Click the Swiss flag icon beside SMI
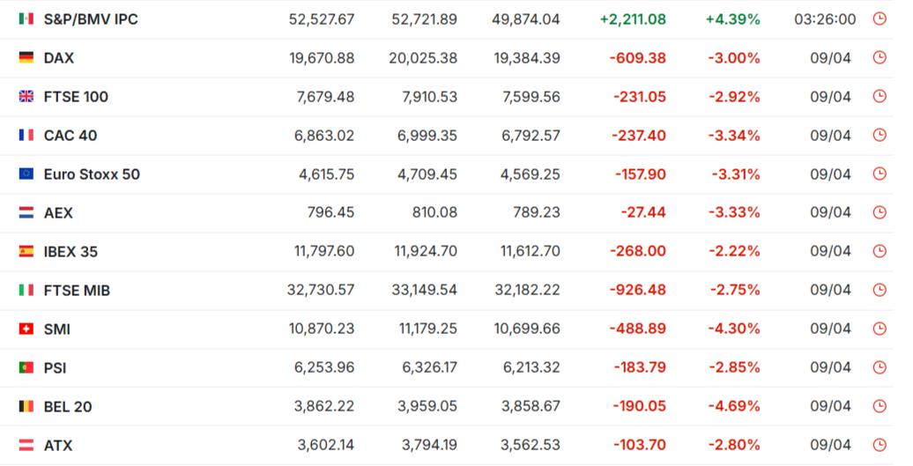This screenshot has width=913, height=466. coord(26,329)
